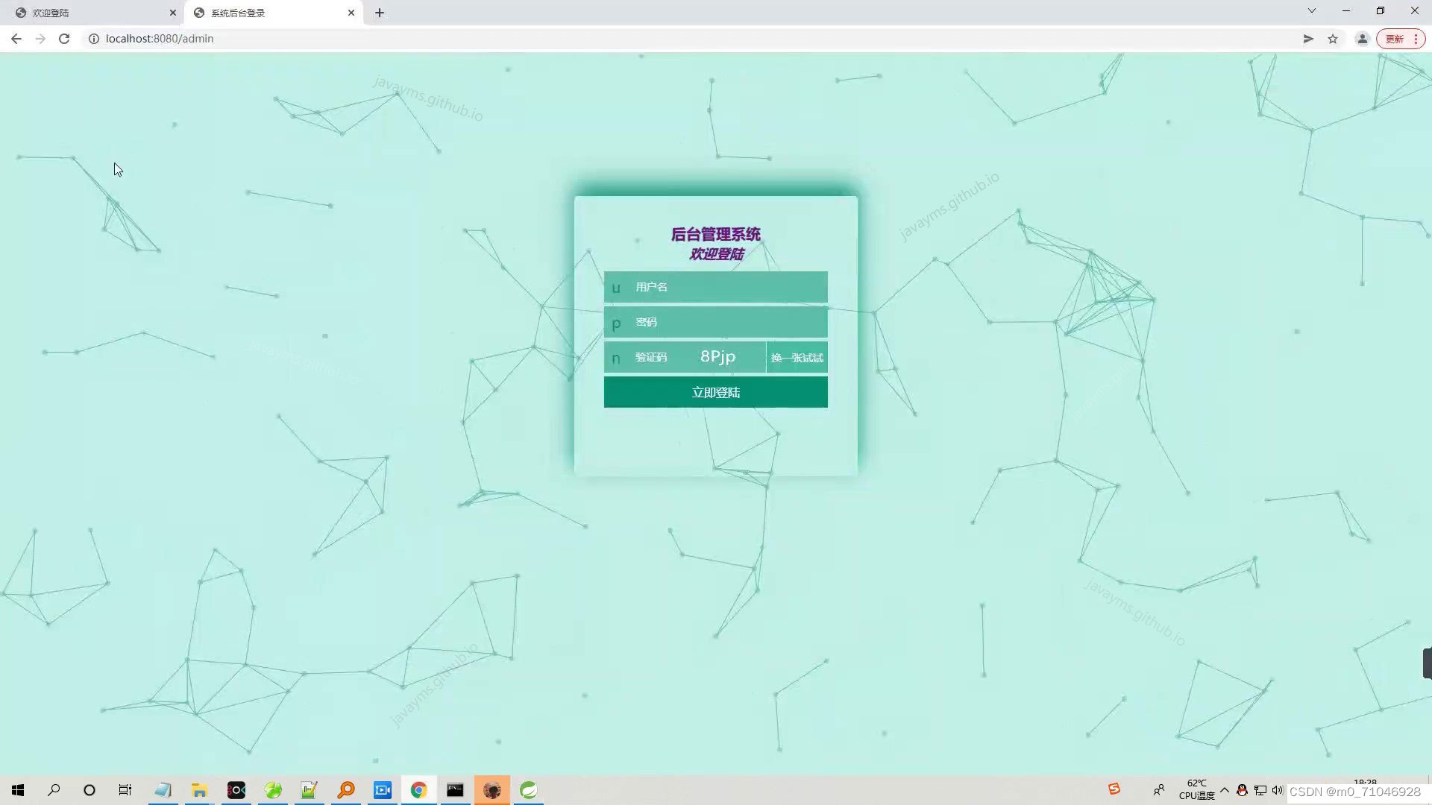The height and width of the screenshot is (805, 1432).
Task: Expand hidden system tray icons chevron
Action: (1225, 790)
